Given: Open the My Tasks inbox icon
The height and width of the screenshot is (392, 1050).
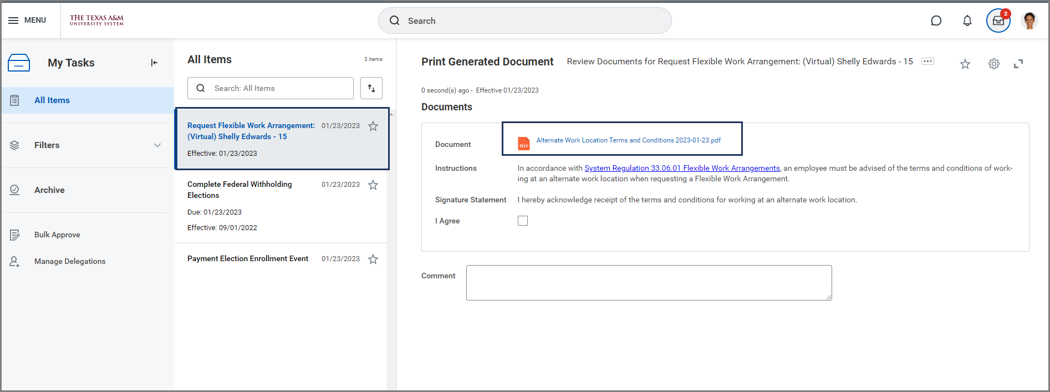Looking at the screenshot, I should [998, 21].
